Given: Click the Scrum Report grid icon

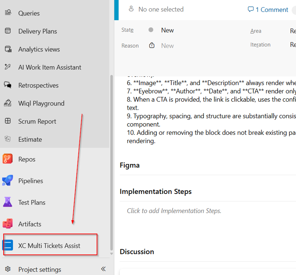Looking at the screenshot, I should pyautogui.click(x=8, y=121).
